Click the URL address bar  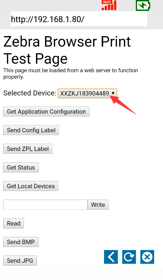click(79, 19)
